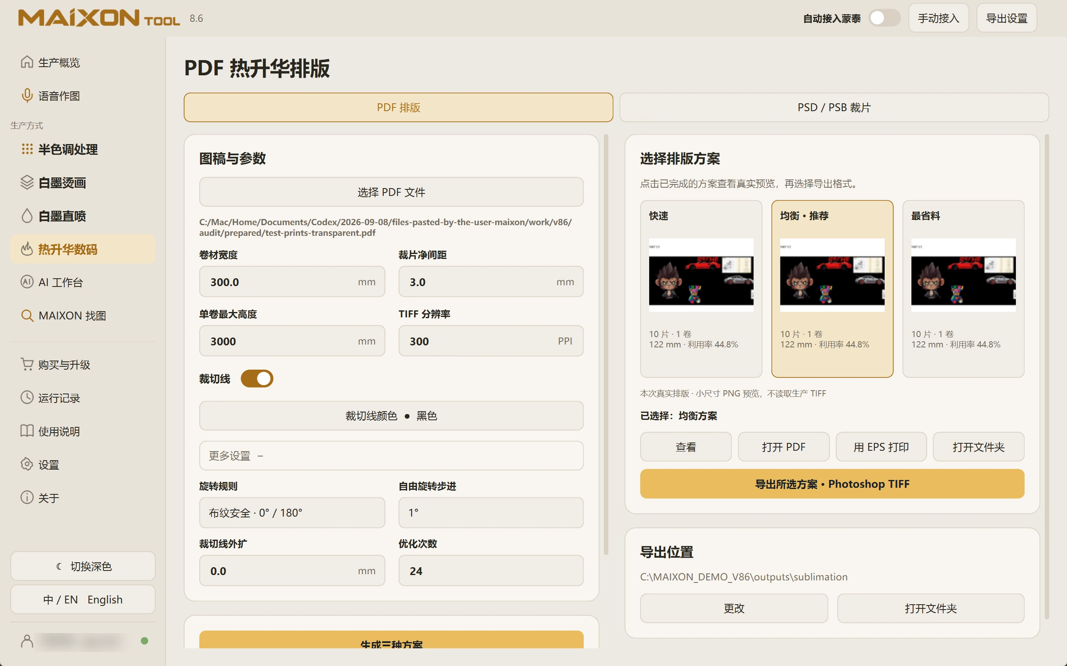Screen dimensions: 1067x666
Task: Click the droplet icon for 白墨直喷
Action: [x=27, y=216]
